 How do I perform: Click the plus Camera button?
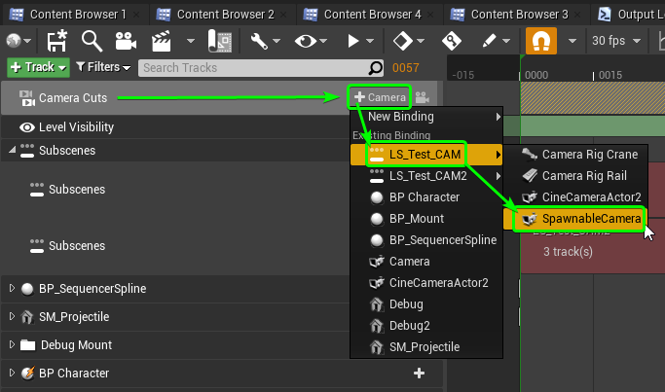pos(380,97)
